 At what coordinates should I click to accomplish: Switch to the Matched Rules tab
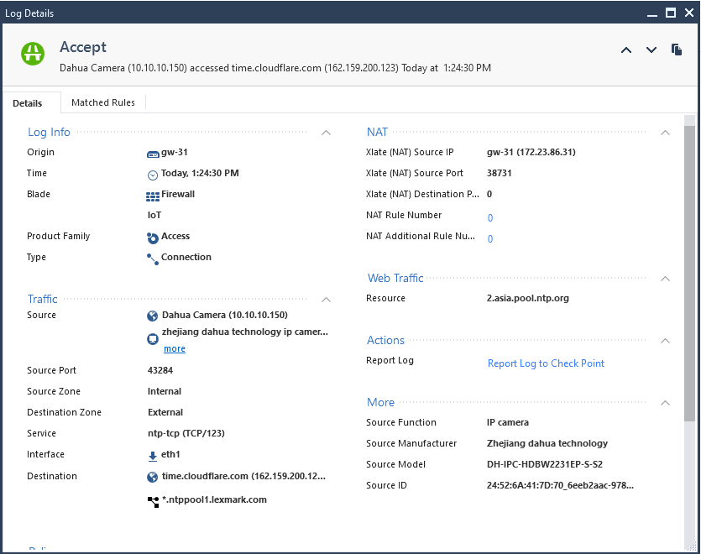102,102
